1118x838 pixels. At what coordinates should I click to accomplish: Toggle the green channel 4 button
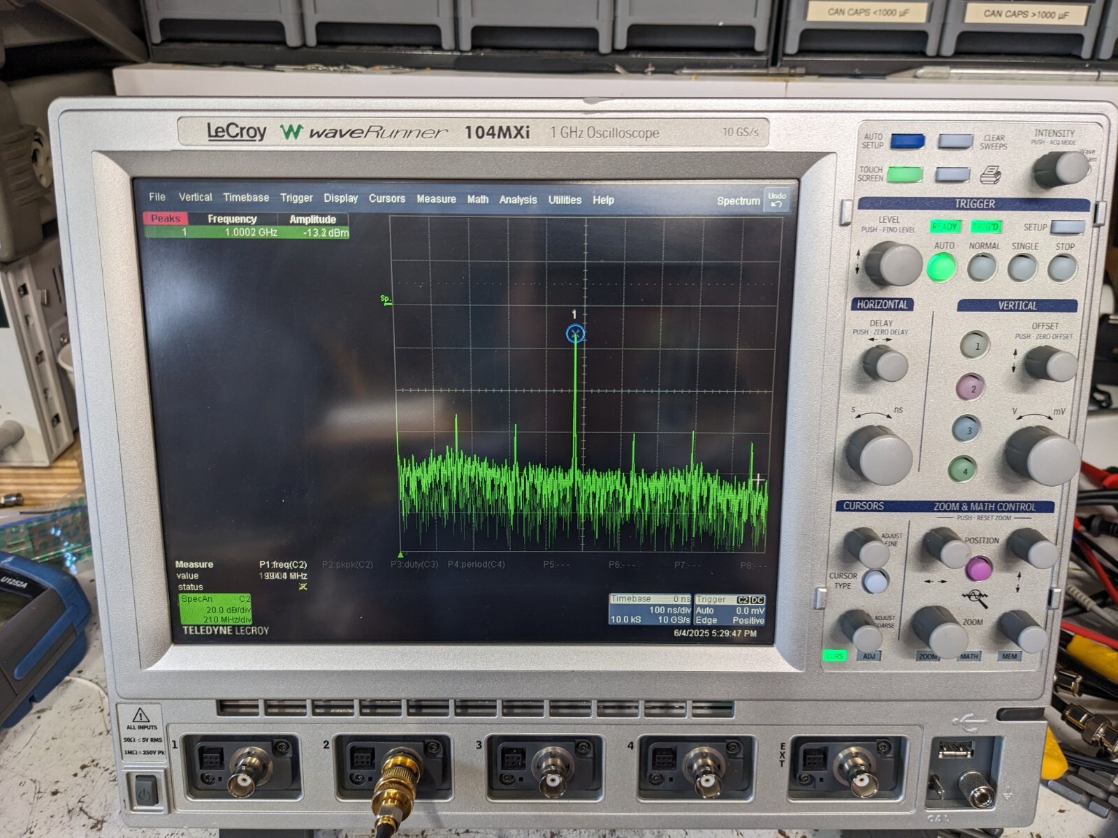[963, 470]
